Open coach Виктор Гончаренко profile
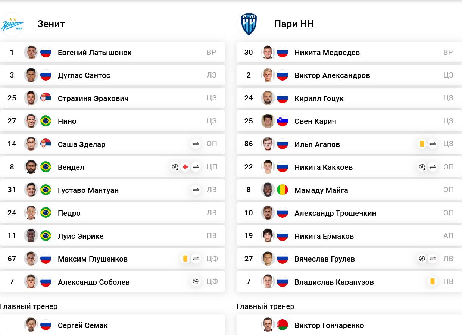The width and height of the screenshot is (462, 335). (x=329, y=325)
